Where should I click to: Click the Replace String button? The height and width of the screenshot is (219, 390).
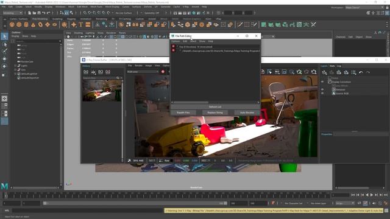coord(215,113)
